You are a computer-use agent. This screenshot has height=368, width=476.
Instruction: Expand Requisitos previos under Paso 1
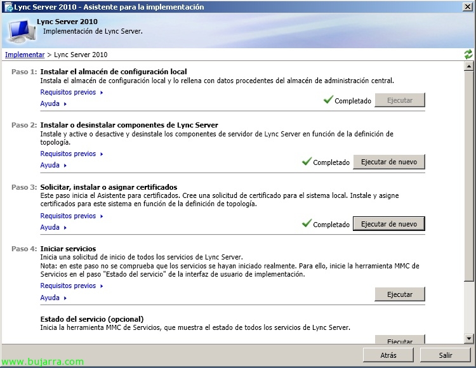(71, 92)
